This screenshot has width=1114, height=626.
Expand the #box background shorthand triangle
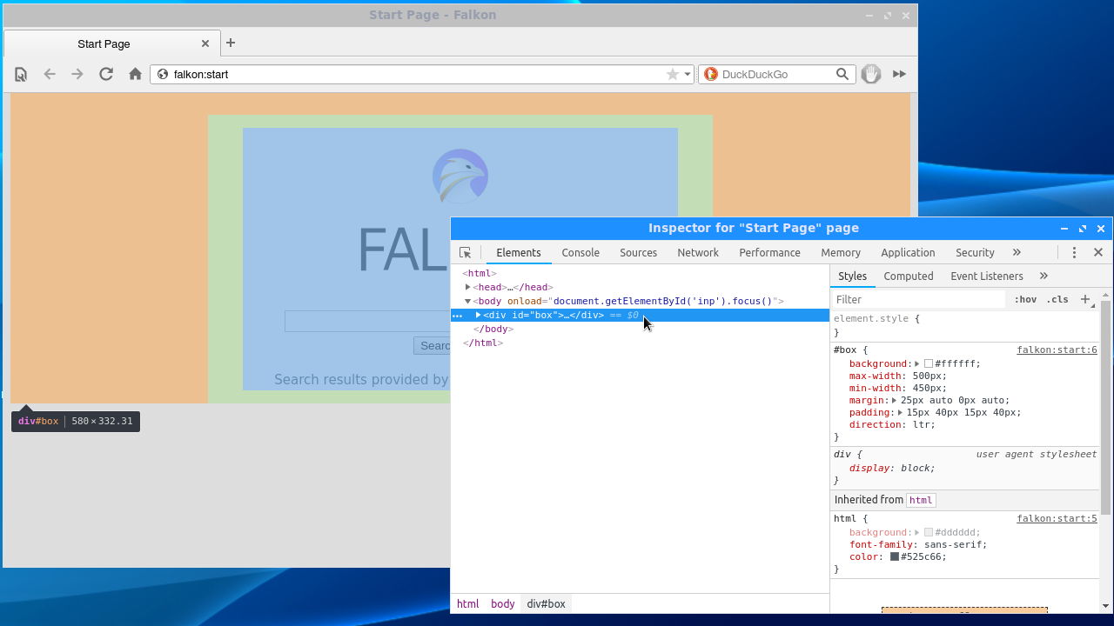(x=917, y=364)
